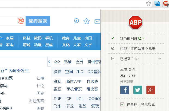
Task: Collapse the 已拦截广告 section chevron
Action: pos(160,59)
